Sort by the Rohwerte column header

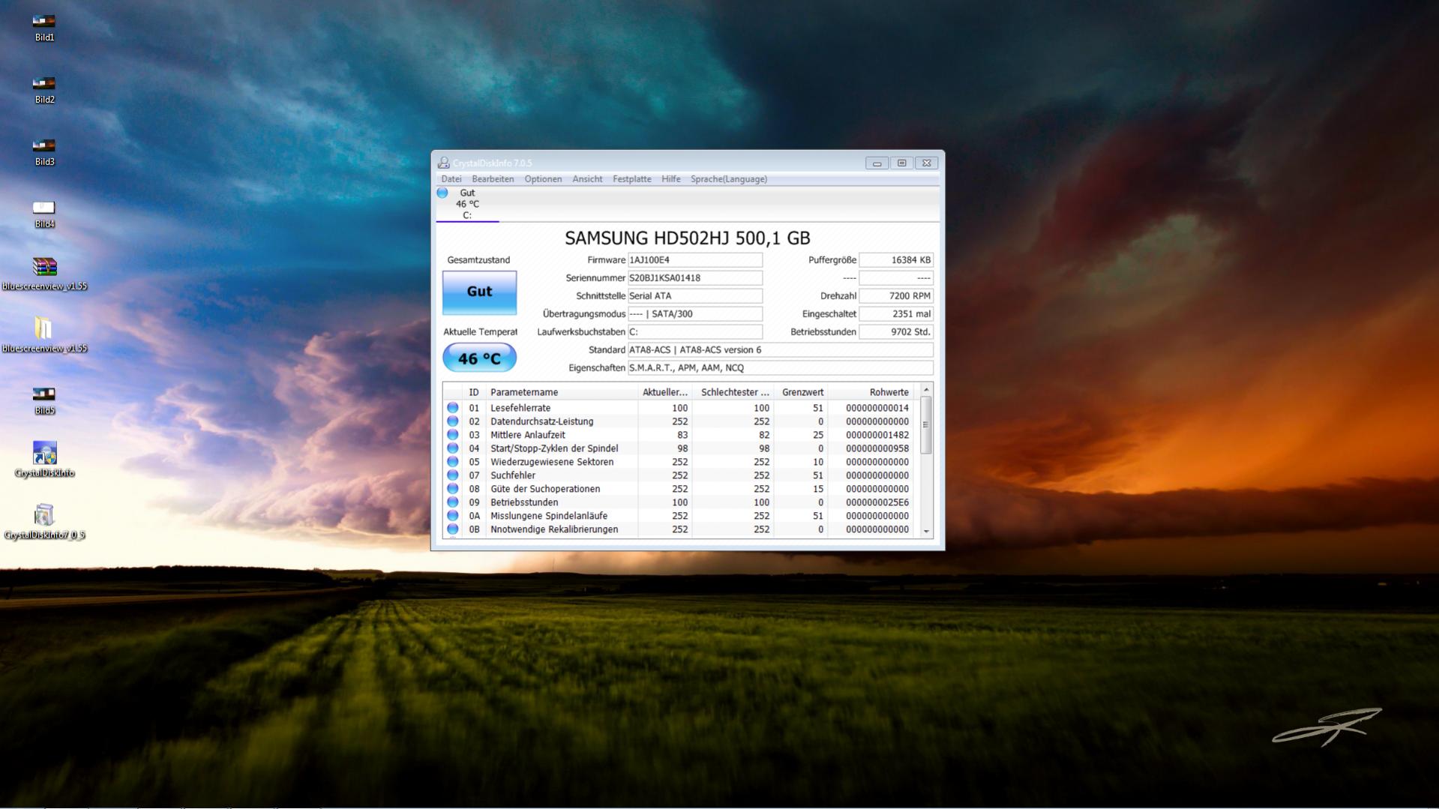[871, 392]
